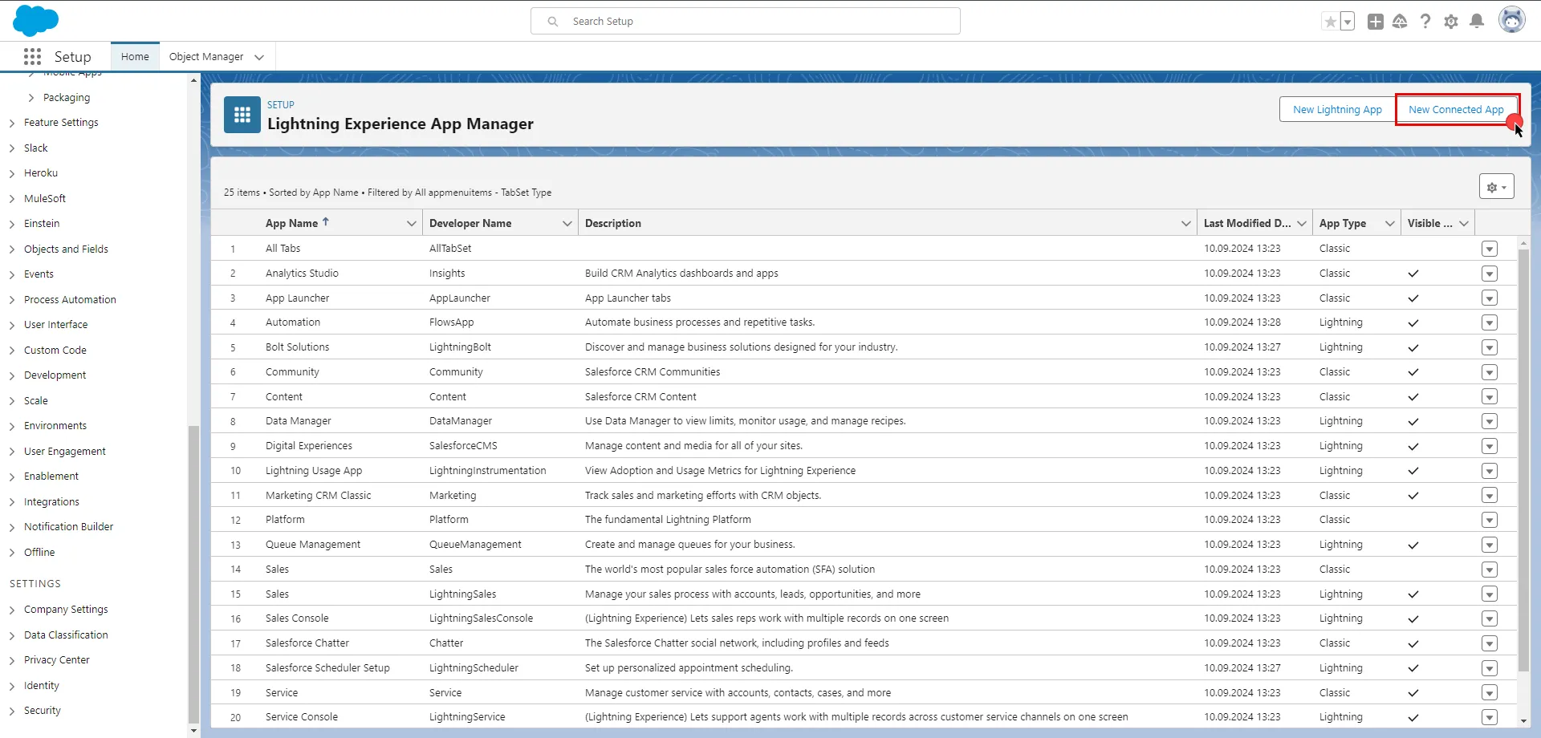This screenshot has height=738, width=1541.
Task: Open the Object Manager tab dropdown chevron
Action: [259, 57]
